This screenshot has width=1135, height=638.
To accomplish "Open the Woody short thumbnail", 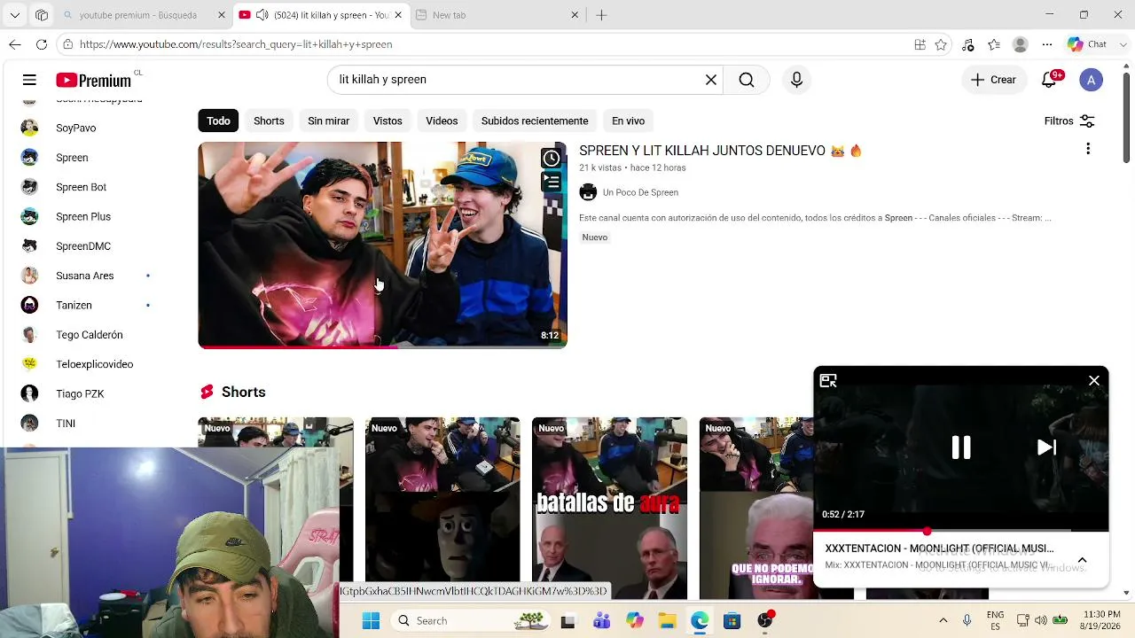I will [442, 508].
